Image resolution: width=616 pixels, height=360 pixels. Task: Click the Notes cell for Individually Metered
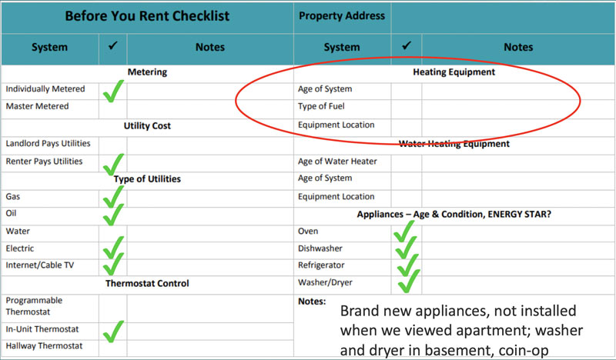[210, 91]
